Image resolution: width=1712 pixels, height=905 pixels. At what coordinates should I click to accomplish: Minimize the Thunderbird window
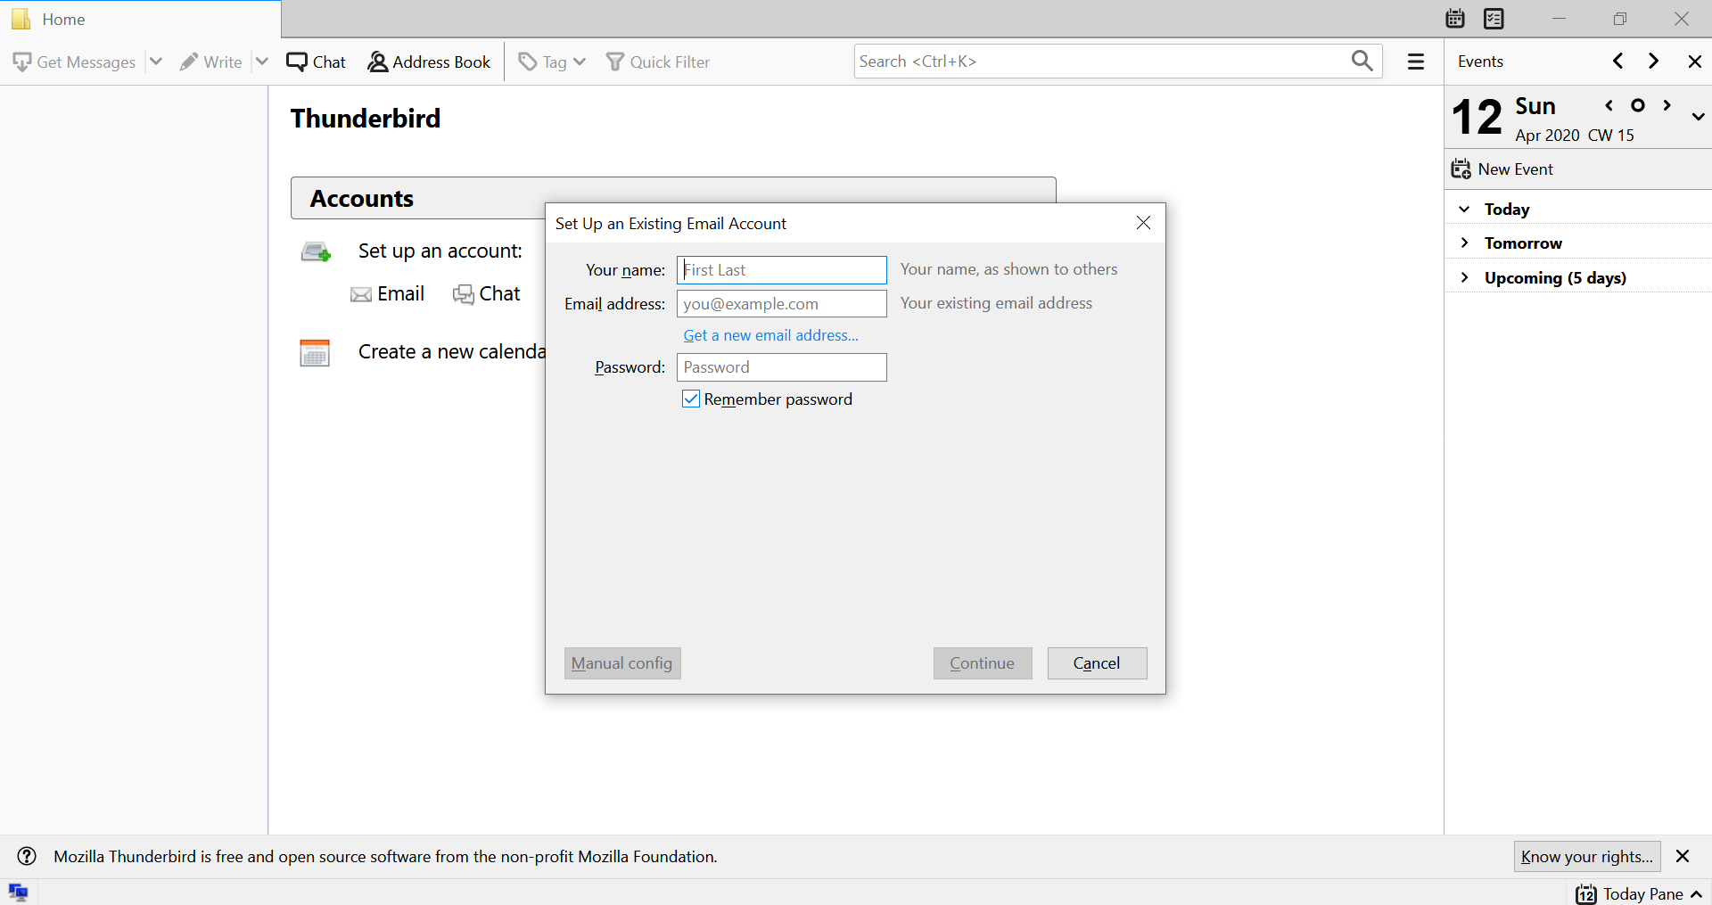(1559, 19)
